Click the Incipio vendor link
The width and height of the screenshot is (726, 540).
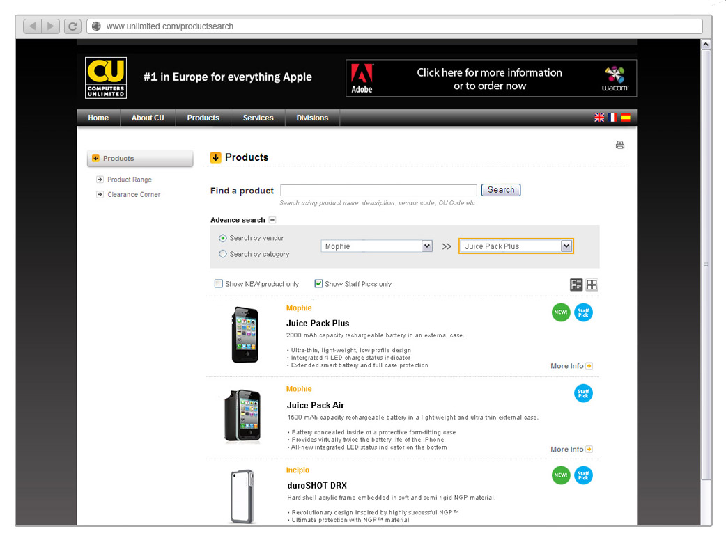coord(298,470)
